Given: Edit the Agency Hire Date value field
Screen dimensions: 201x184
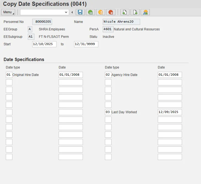Looking at the screenshot, I should coord(170,75).
